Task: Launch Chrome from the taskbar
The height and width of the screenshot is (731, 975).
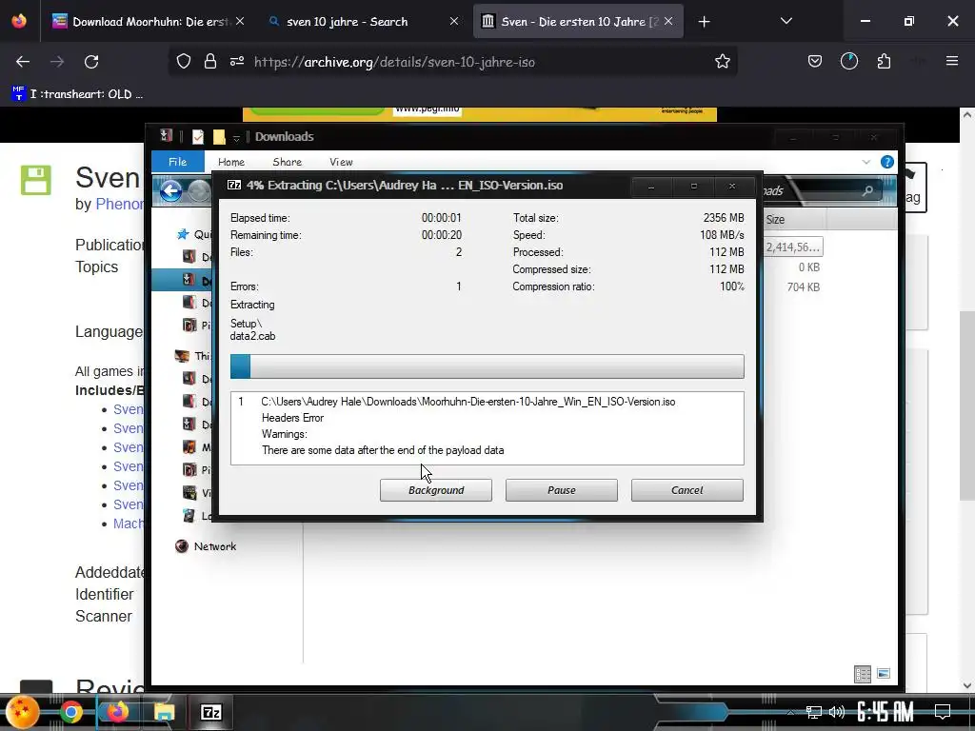Action: pyautogui.click(x=70, y=712)
